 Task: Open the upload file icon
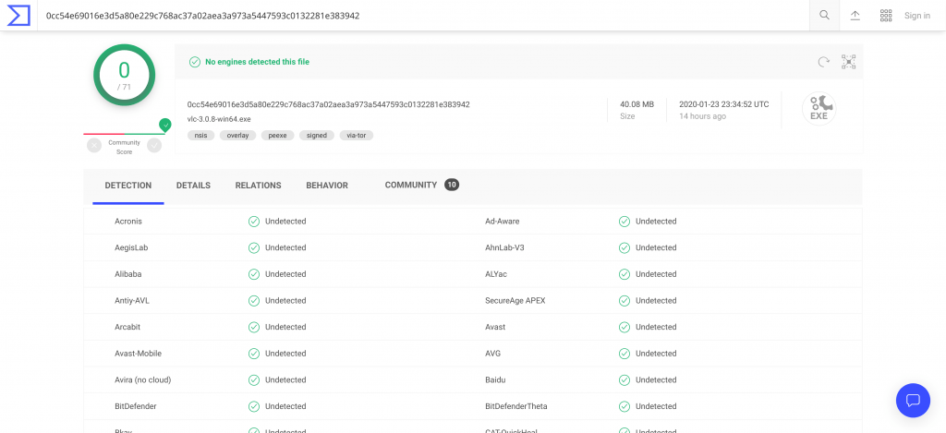(x=855, y=16)
